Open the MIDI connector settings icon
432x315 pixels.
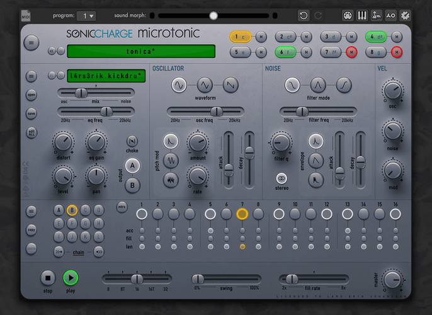pyautogui.click(x=348, y=15)
